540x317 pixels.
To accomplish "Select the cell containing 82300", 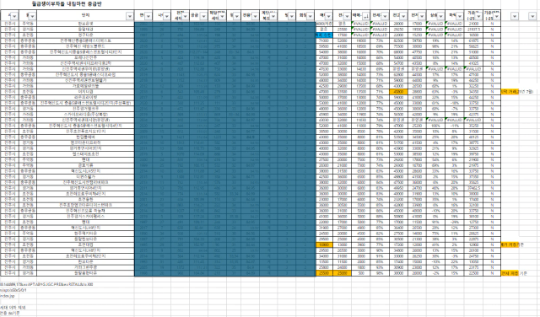I will click(x=398, y=40).
